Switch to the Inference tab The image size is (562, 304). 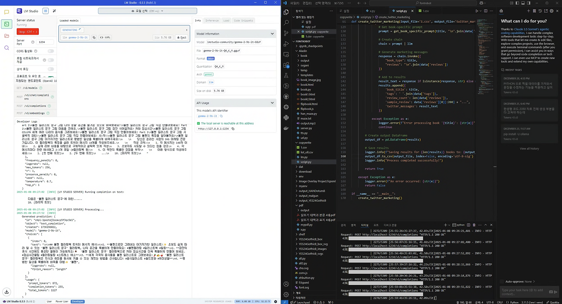pyautogui.click(x=212, y=21)
